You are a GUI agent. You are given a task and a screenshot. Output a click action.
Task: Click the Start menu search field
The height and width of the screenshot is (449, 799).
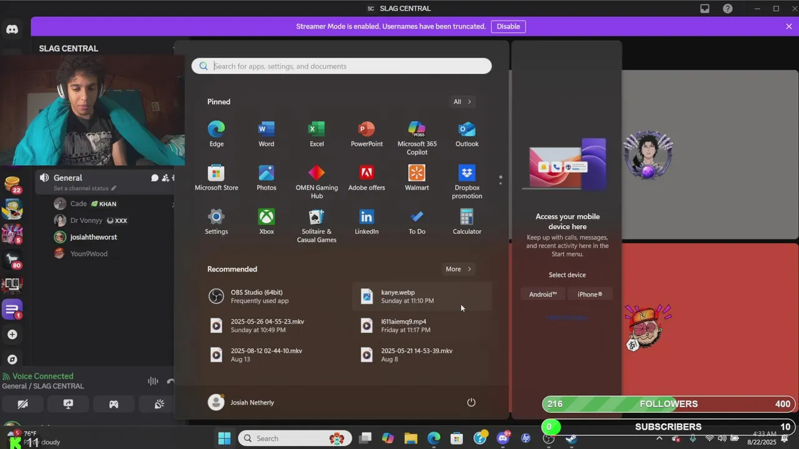coord(341,66)
